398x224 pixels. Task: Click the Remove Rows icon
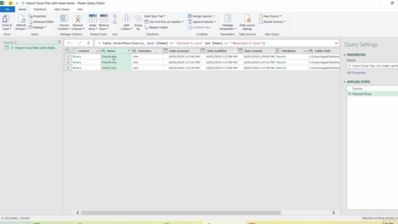[x=104, y=19]
